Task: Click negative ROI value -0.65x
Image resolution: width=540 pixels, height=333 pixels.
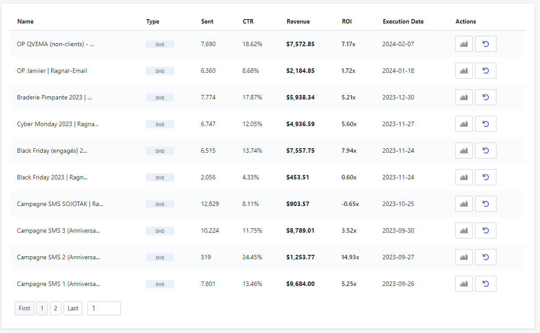Action: pos(350,204)
